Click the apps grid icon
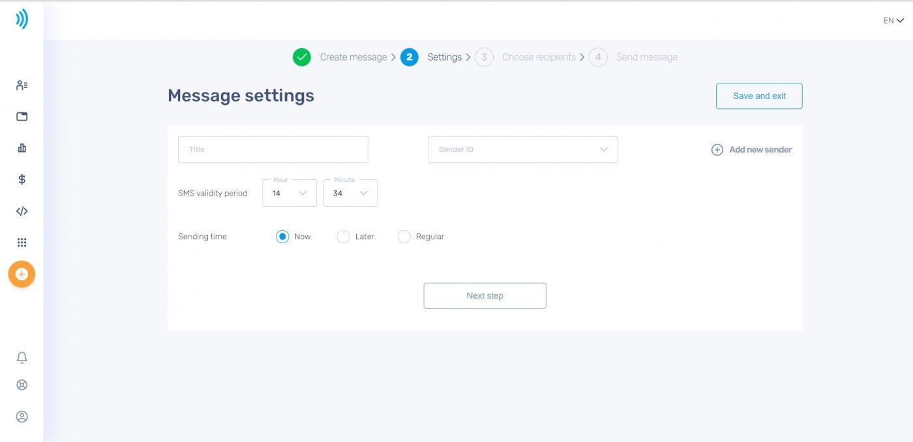The width and height of the screenshot is (913, 442). click(22, 243)
